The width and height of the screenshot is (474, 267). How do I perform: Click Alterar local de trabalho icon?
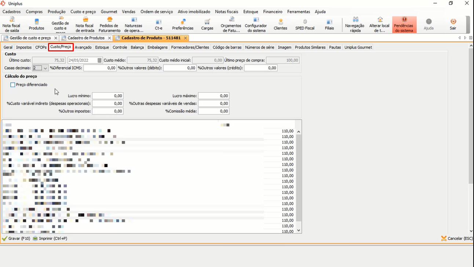pyautogui.click(x=379, y=24)
